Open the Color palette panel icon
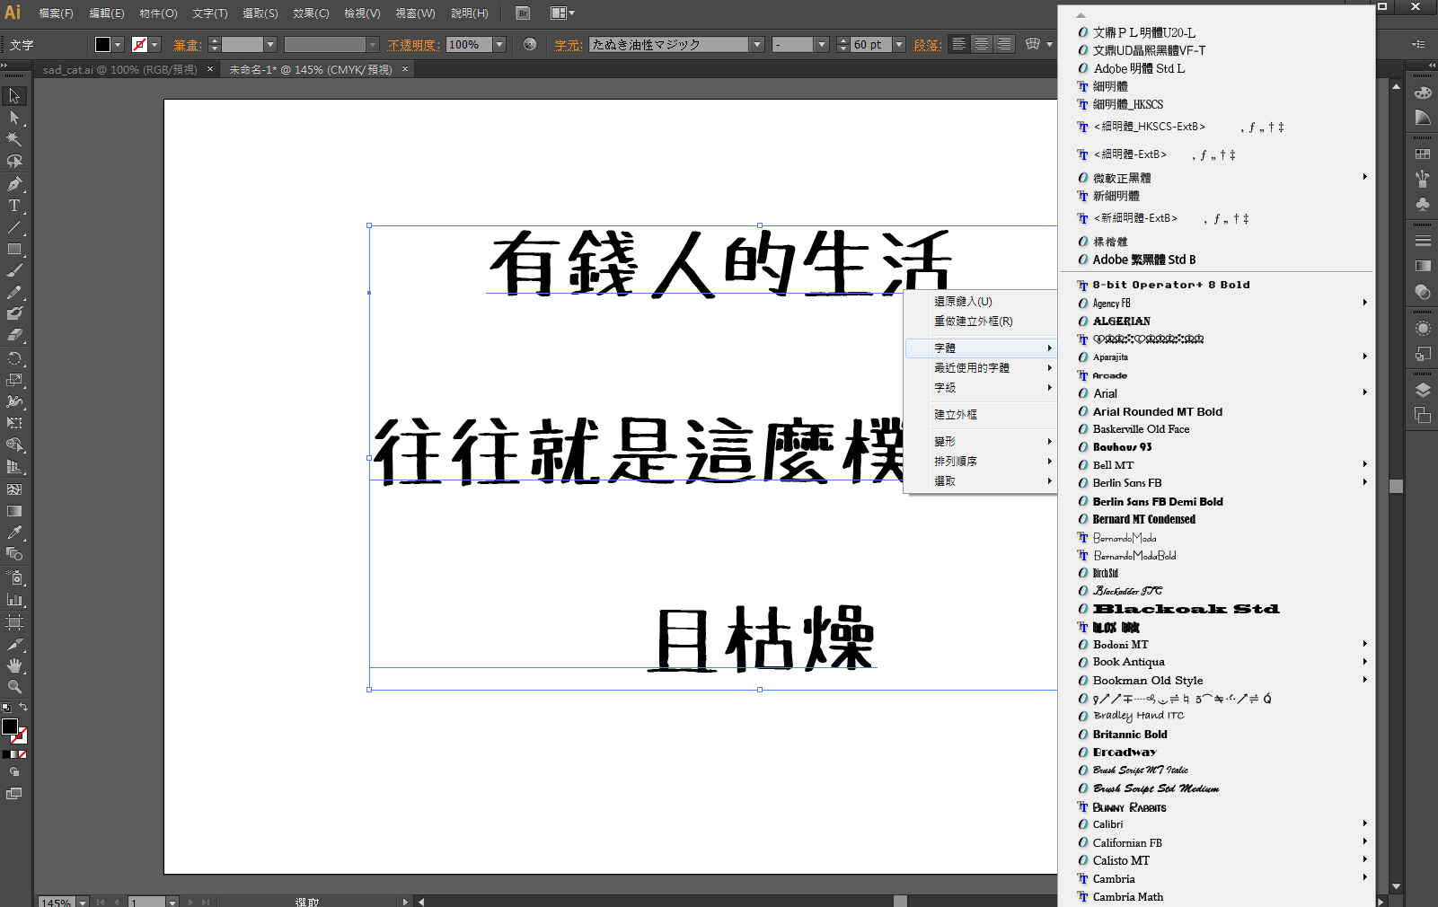This screenshot has height=907, width=1438. pyautogui.click(x=1423, y=92)
